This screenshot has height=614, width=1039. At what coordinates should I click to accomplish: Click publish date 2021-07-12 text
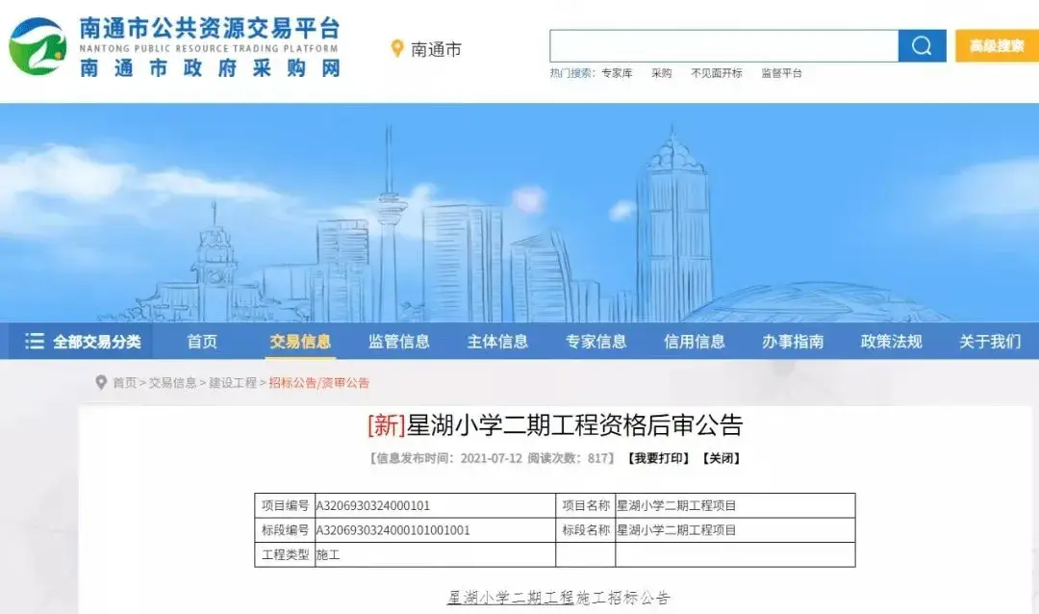point(491,458)
